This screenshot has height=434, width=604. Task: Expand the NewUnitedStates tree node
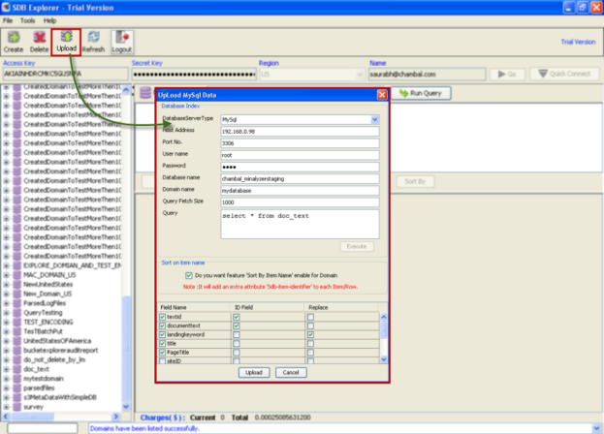[6, 285]
